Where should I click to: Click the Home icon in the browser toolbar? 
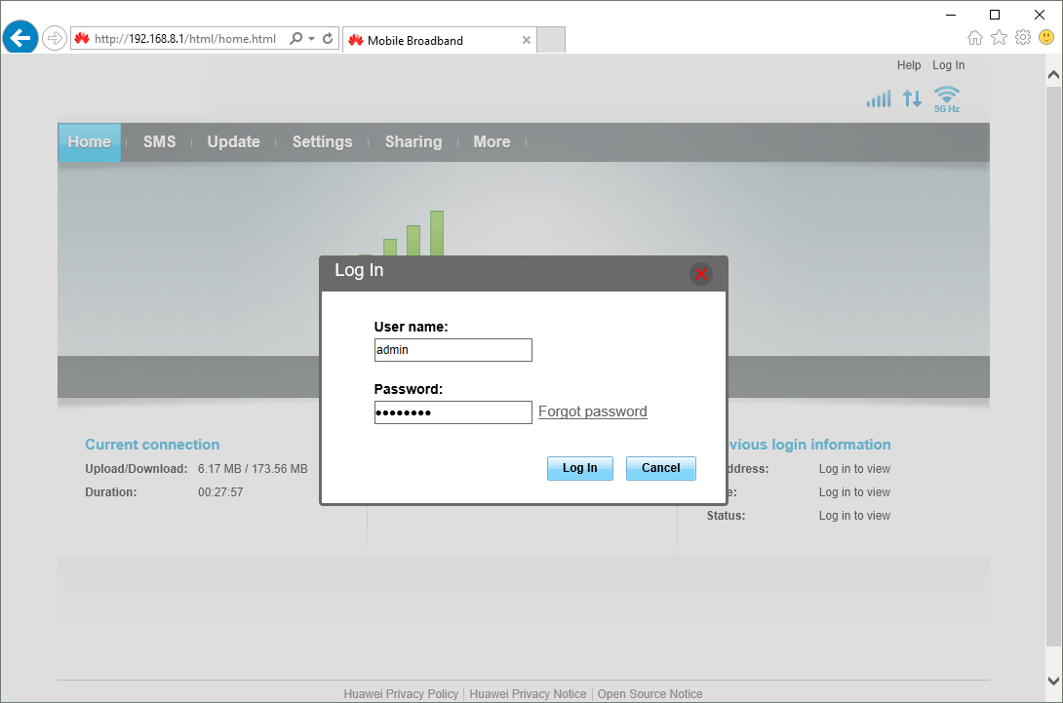point(975,36)
